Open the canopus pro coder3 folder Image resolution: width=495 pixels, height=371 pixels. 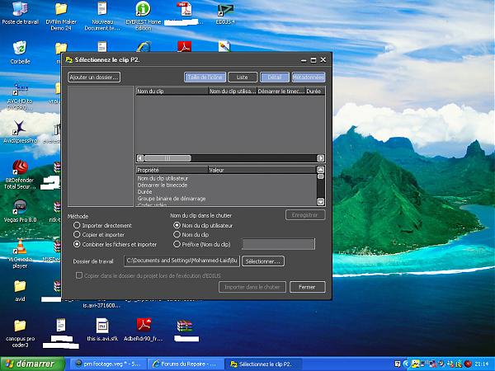[20, 334]
